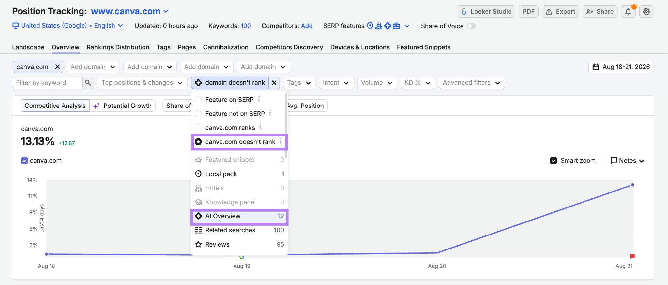This screenshot has width=668, height=285.
Task: Open the date range Aug 18-21, 2026 picker
Action: click(621, 67)
